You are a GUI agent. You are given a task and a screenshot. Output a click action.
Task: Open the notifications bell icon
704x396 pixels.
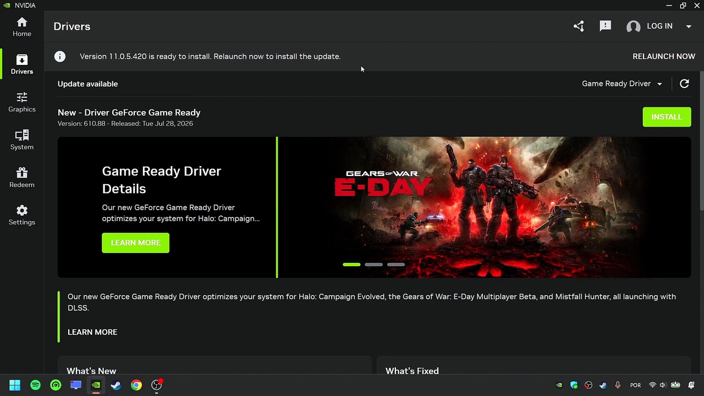click(692, 385)
